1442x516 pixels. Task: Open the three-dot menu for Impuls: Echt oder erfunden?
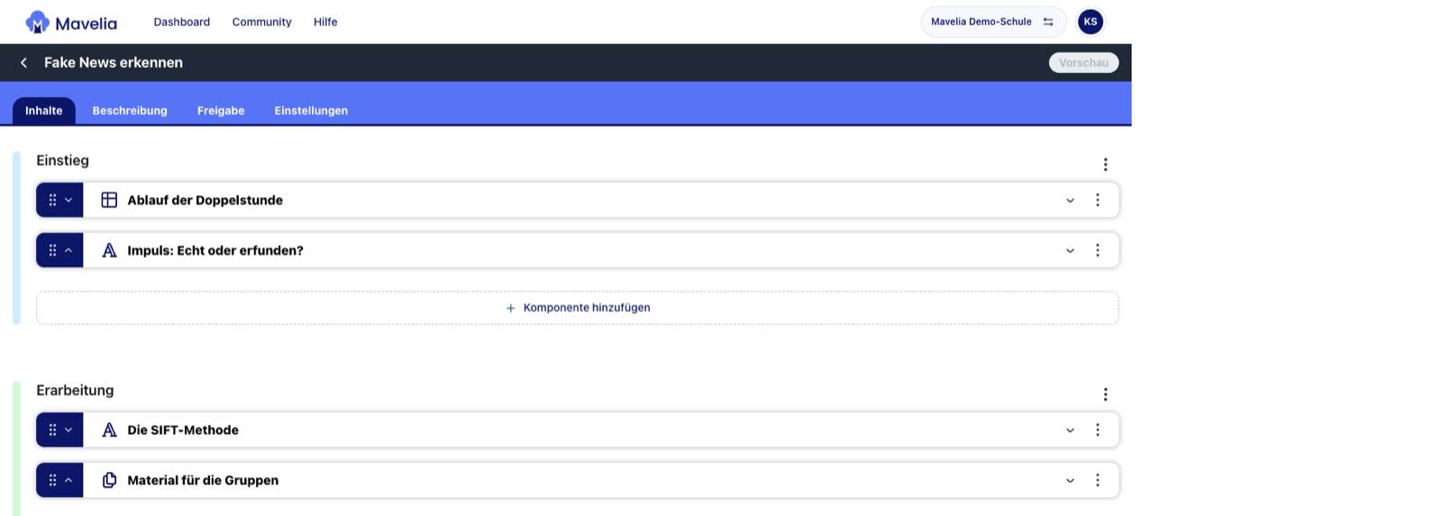[1097, 250]
